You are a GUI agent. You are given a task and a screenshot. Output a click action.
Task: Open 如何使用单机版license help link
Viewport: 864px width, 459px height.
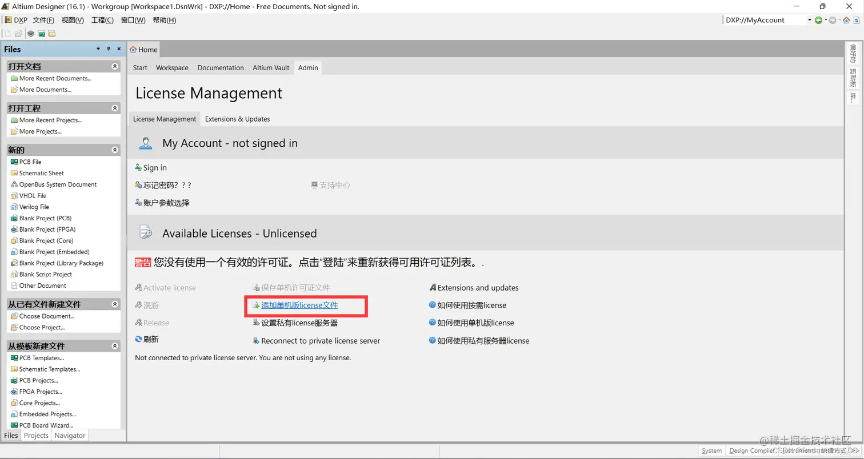click(x=471, y=323)
